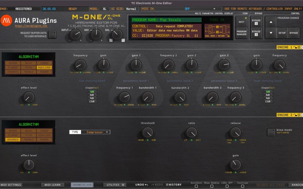Click the compressor ratio knob

[x=192, y=132]
